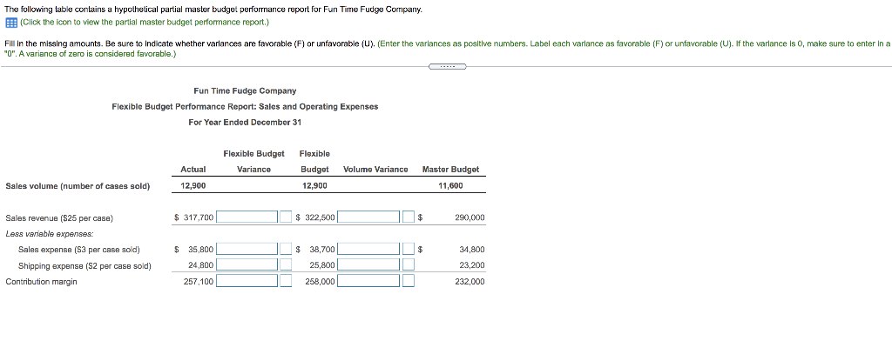This screenshot has width=892, height=341.
Task: Click the 'Fun Time Fudge Company' table title
Action: click(245, 91)
